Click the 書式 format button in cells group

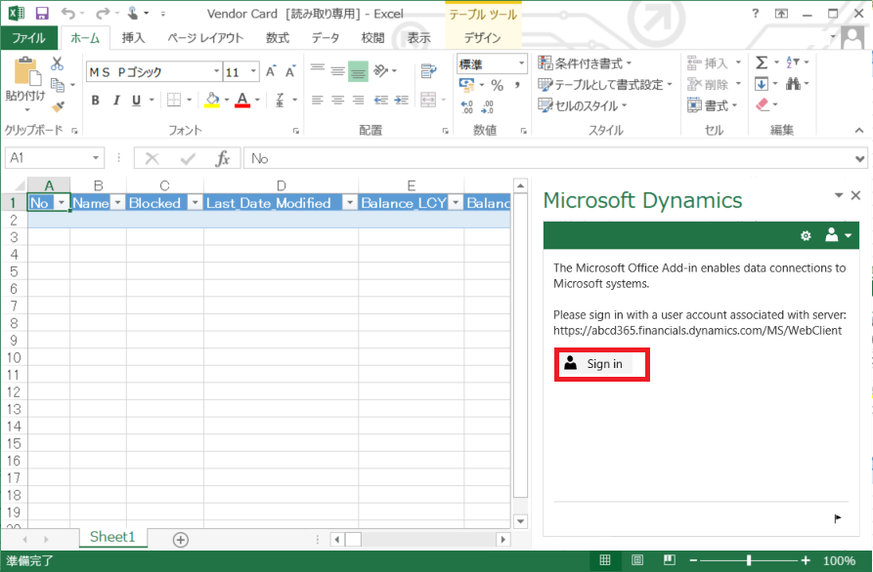click(x=712, y=105)
